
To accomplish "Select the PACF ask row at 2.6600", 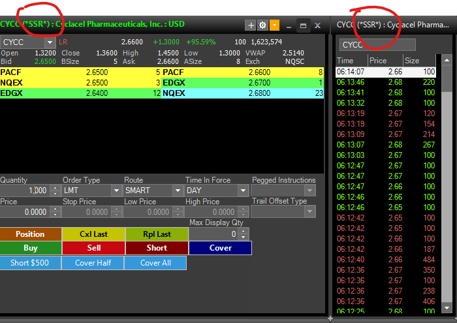I will coord(242,72).
